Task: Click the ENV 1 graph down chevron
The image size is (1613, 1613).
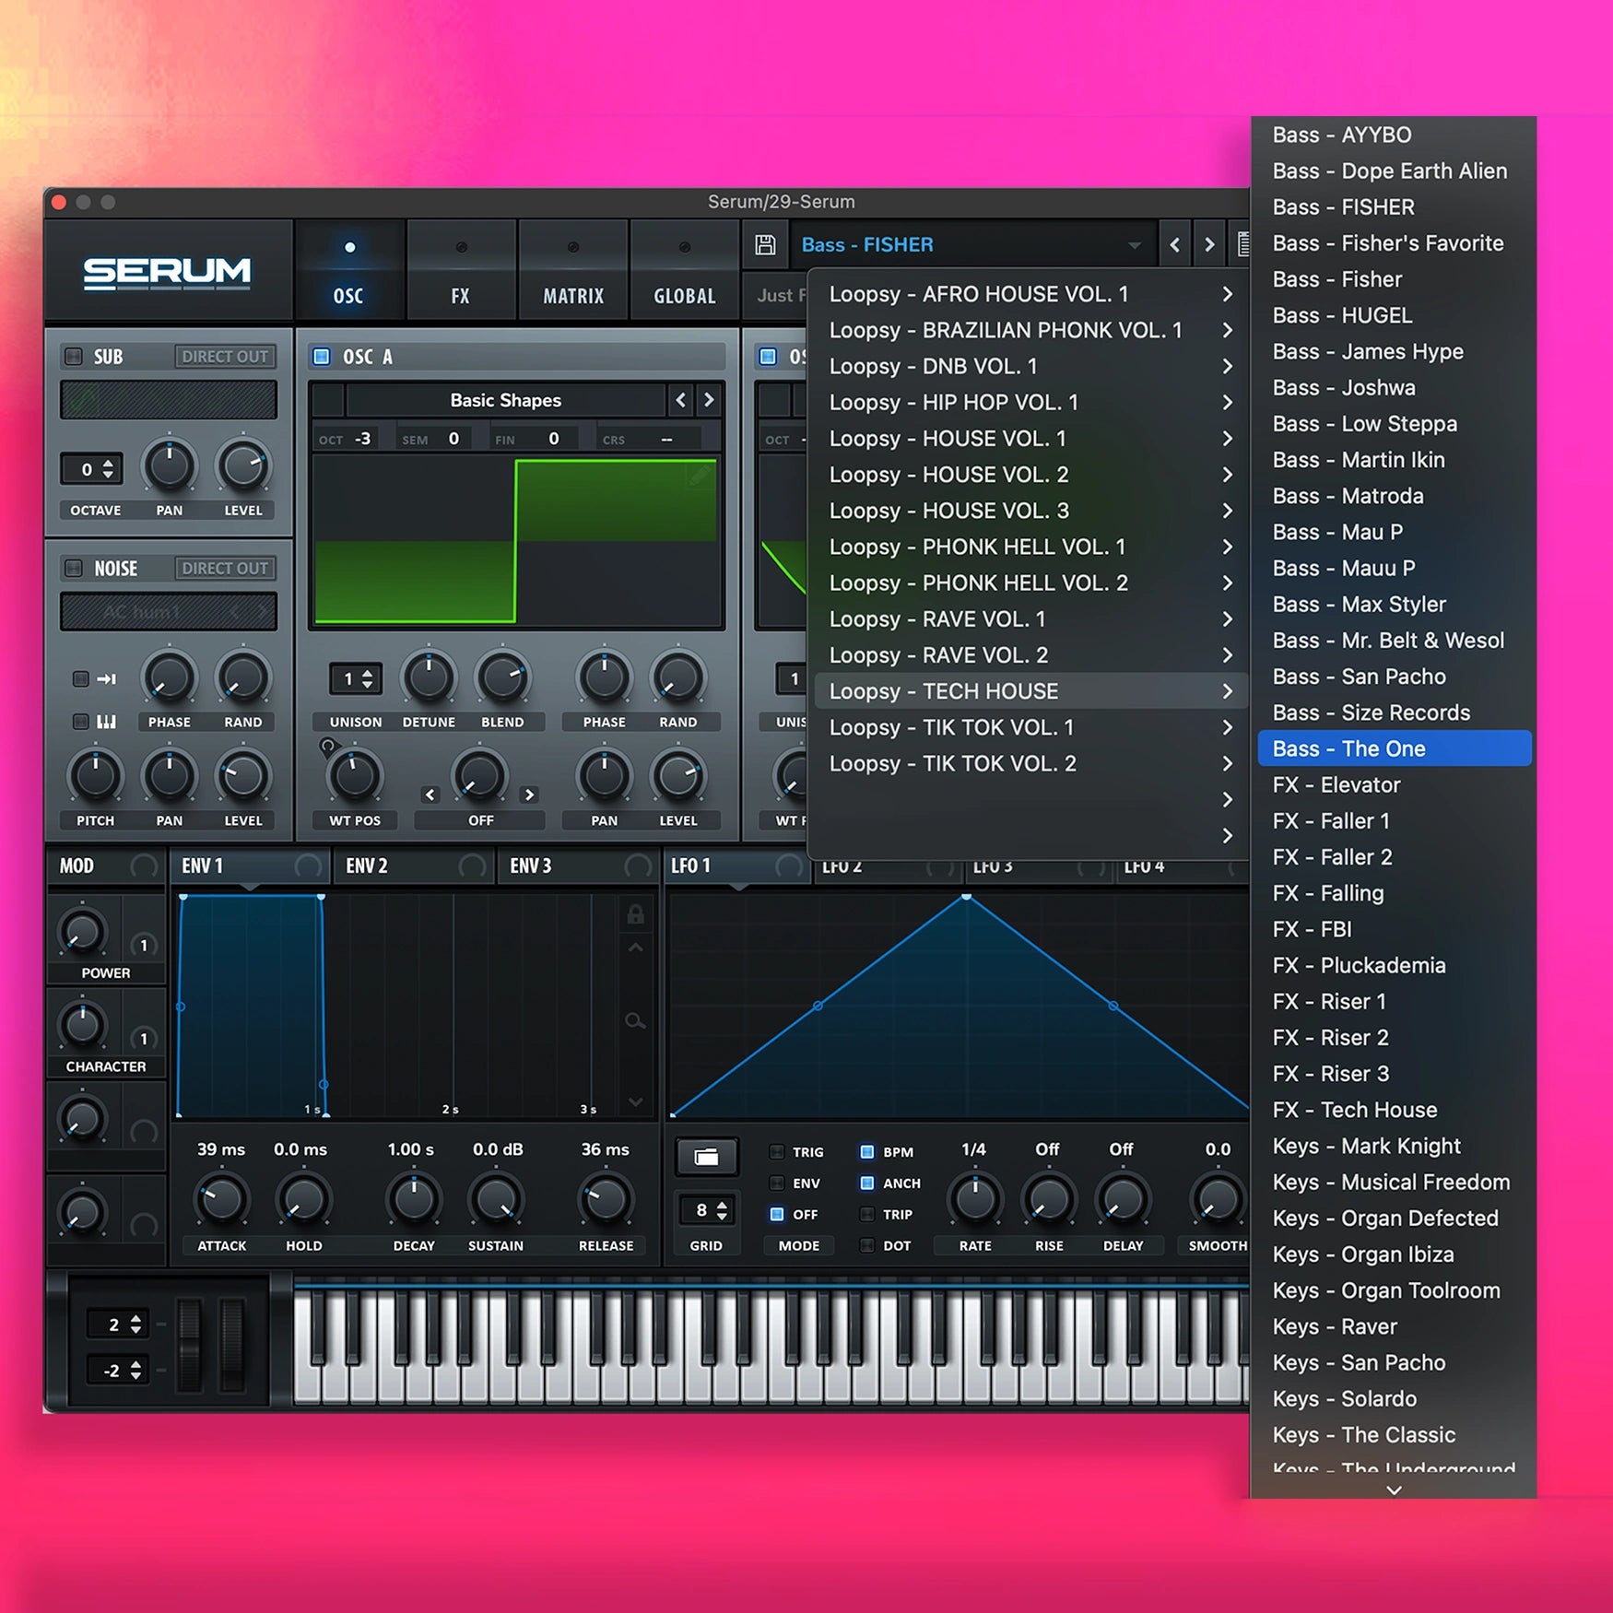Action: point(635,1101)
